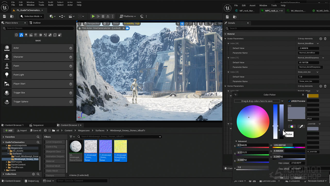
Task: Click the eyedropper in Color Picker
Action: [x=301, y=126]
